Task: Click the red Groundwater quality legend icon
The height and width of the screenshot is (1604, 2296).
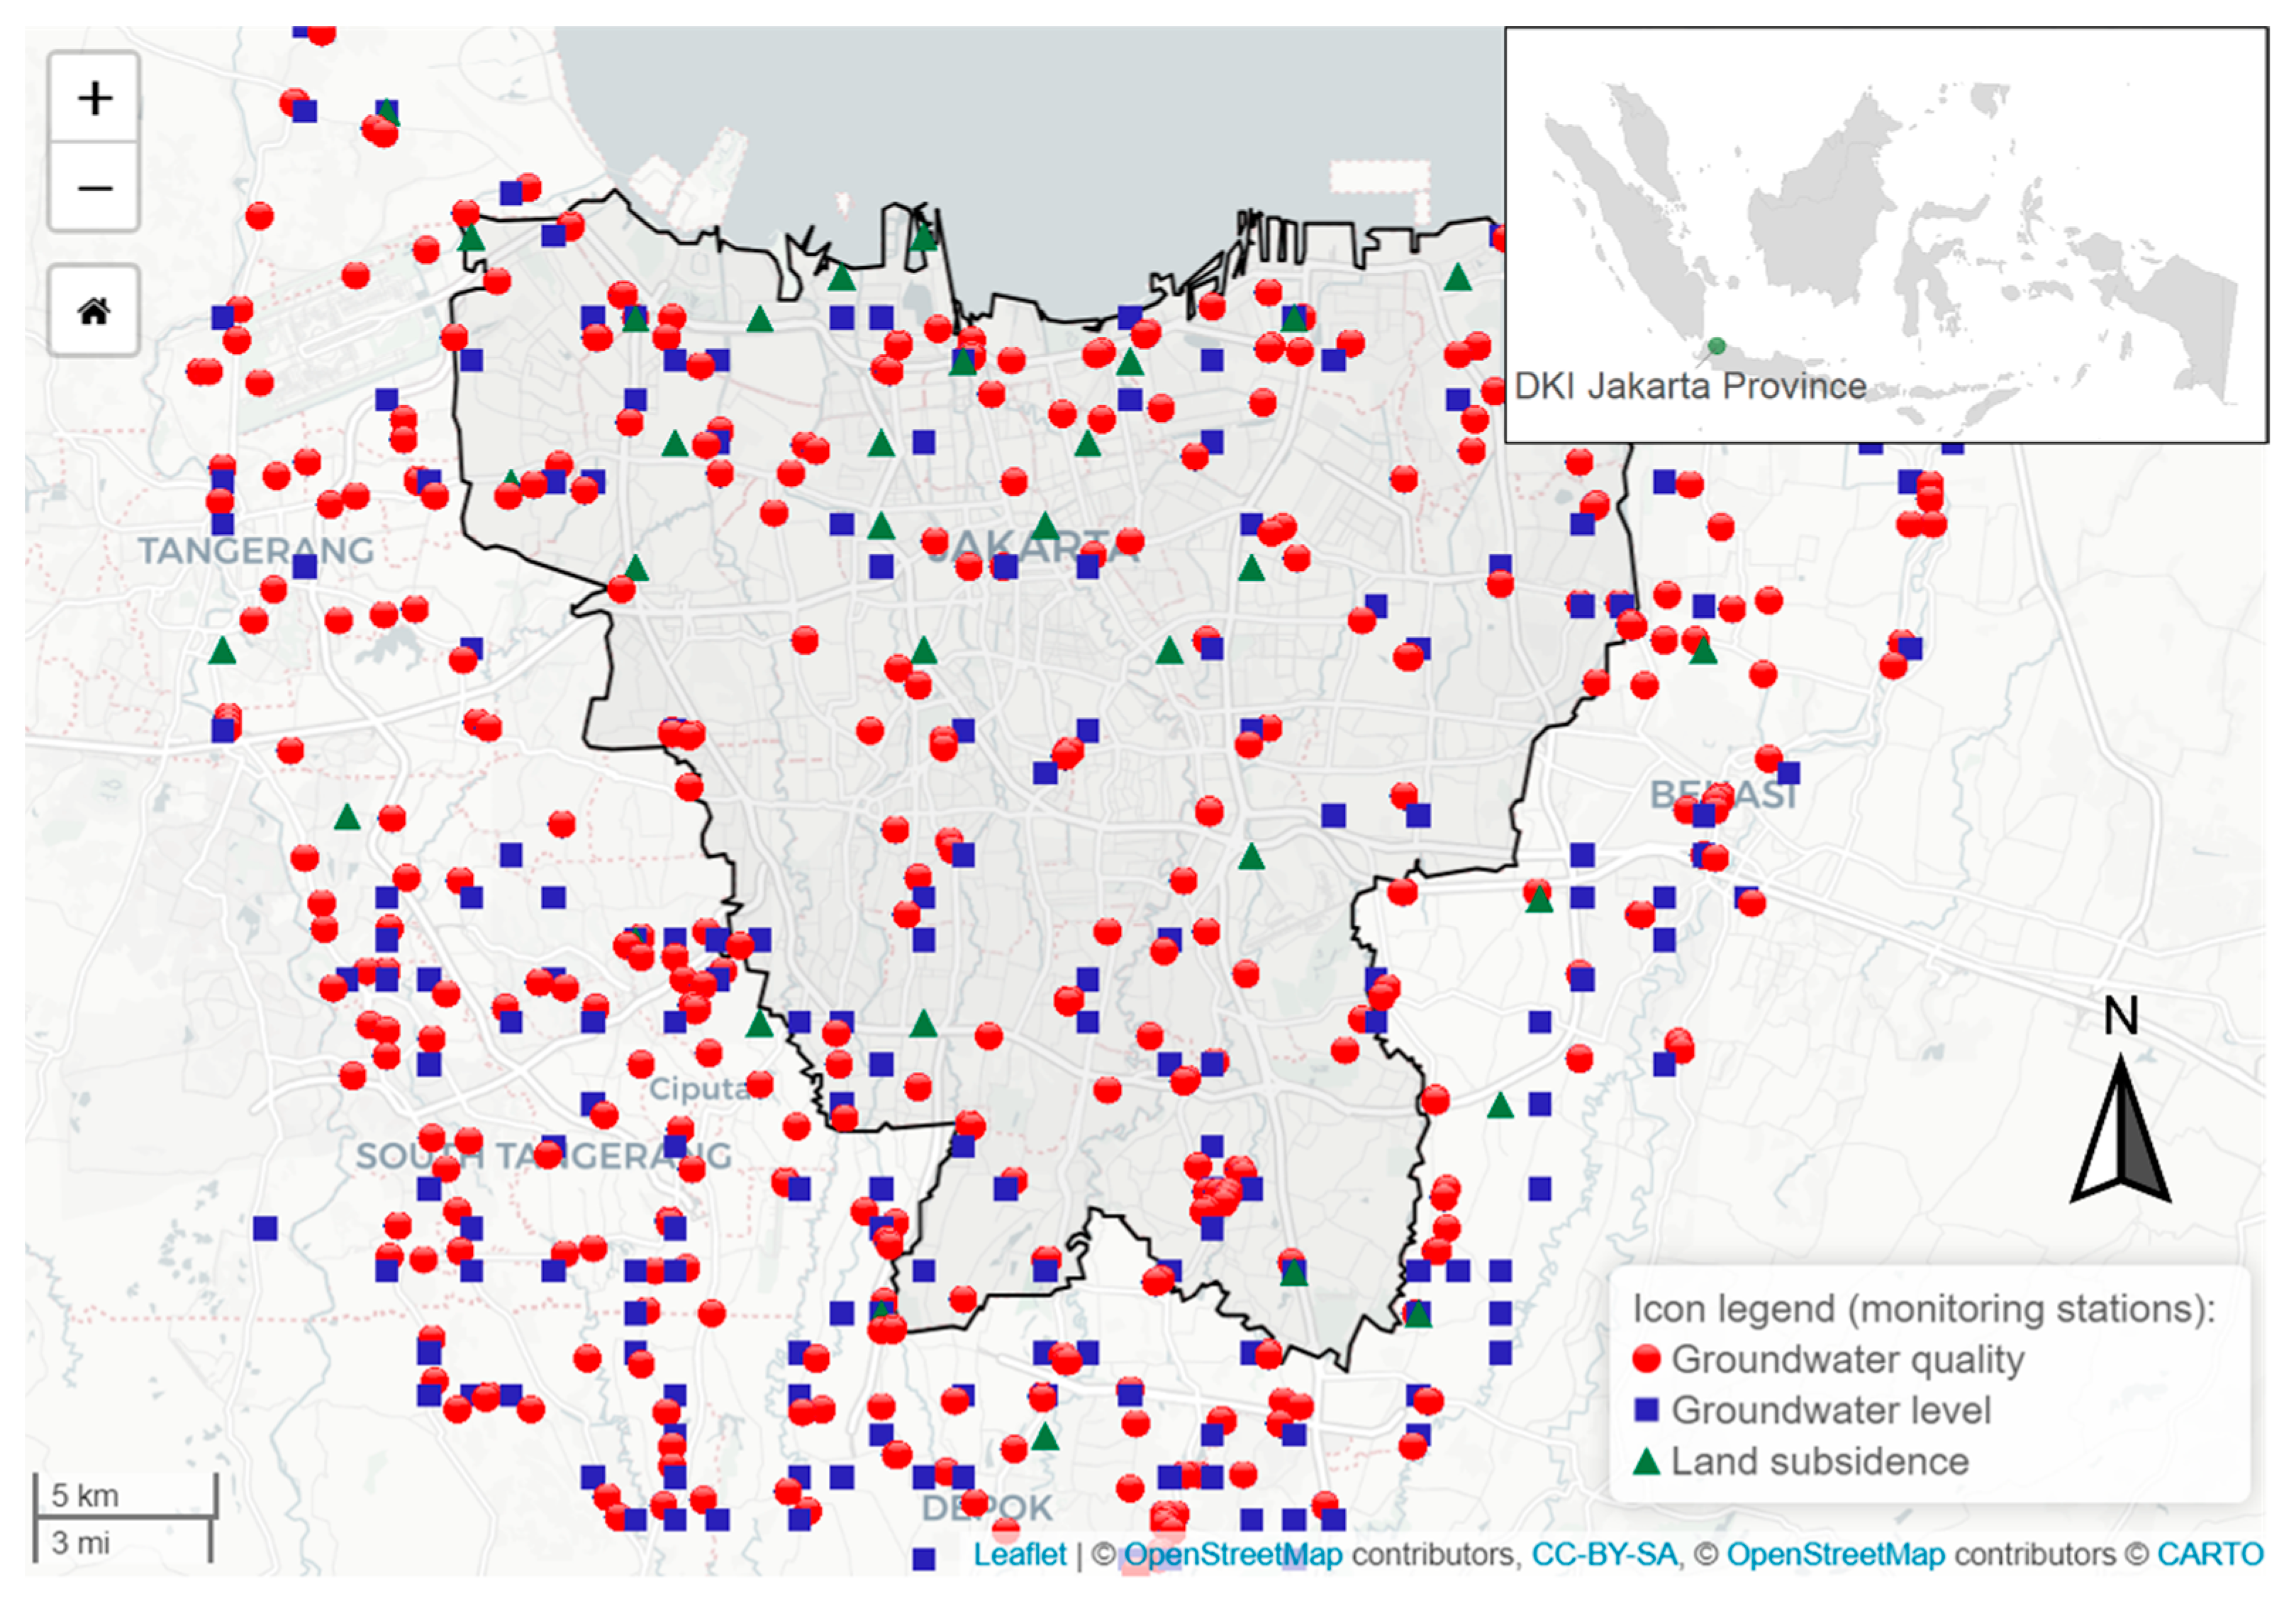Action: [x=1646, y=1359]
